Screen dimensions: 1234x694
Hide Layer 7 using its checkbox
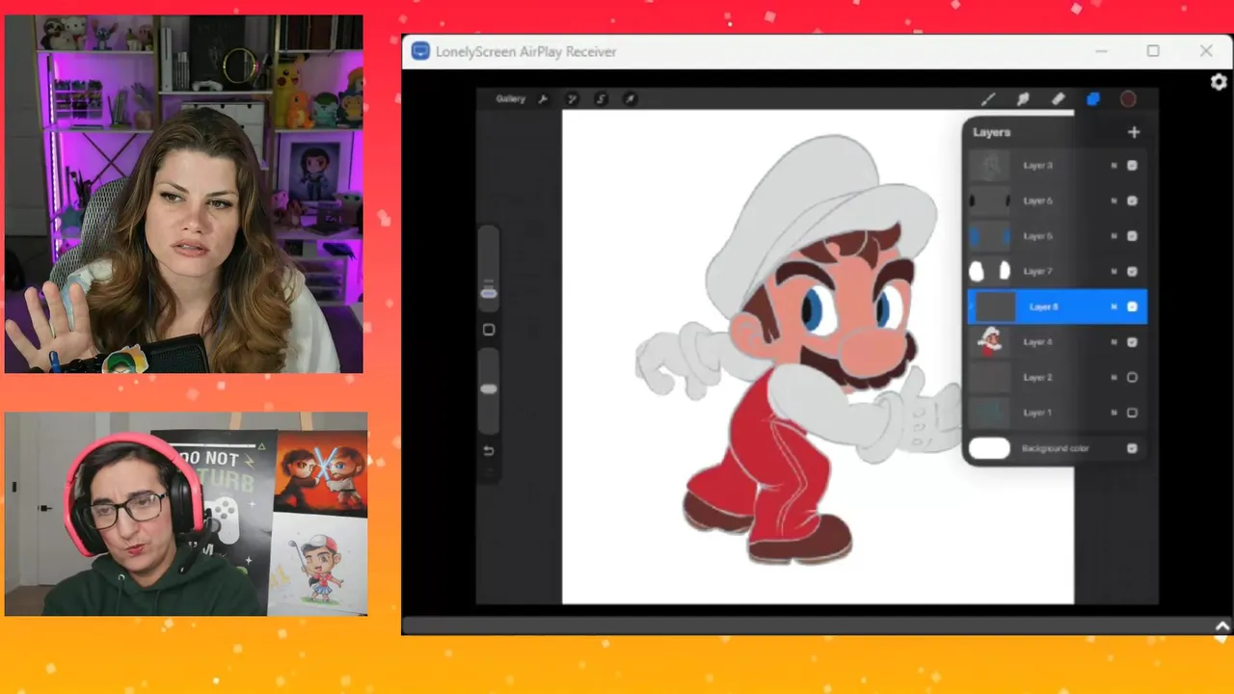1132,272
